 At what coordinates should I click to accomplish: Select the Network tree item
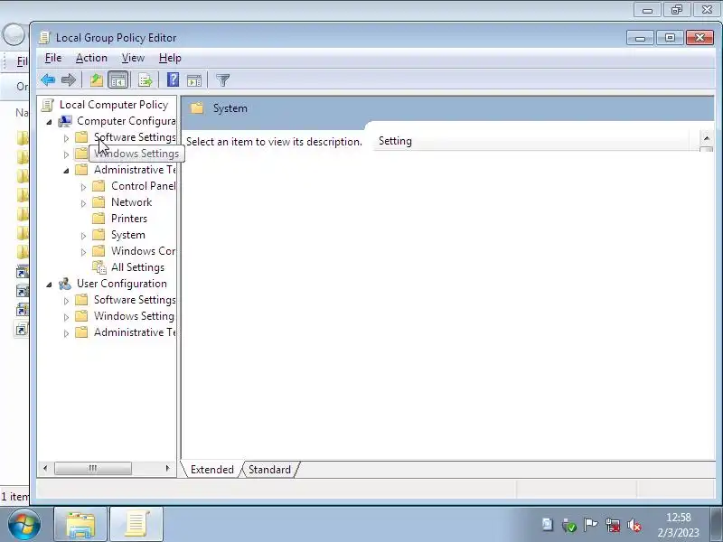(x=131, y=202)
